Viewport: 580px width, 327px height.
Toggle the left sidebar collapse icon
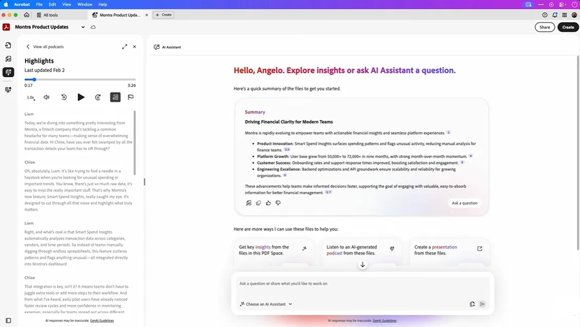8,321
